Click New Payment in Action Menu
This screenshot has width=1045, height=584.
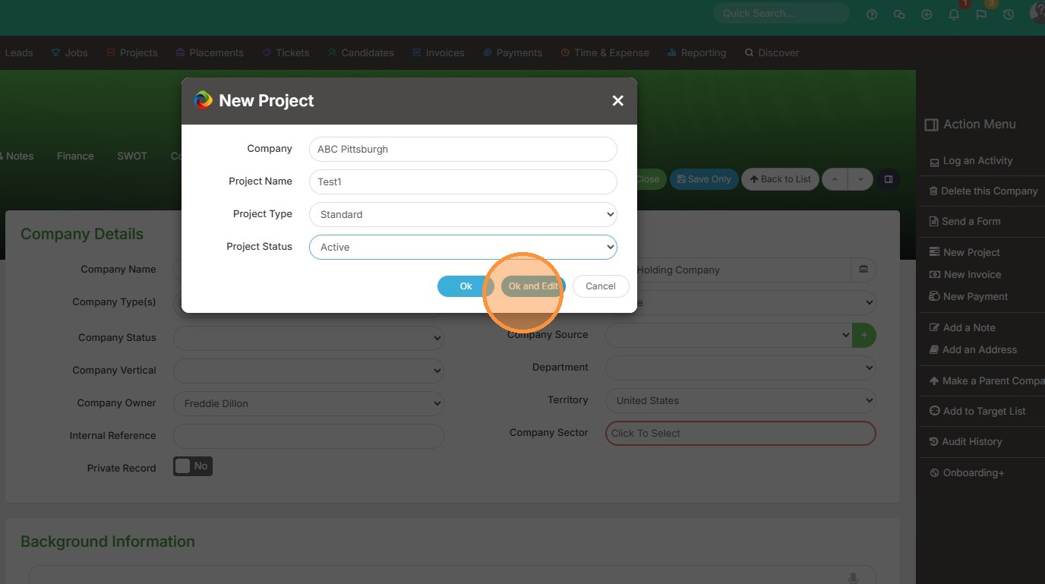969,296
